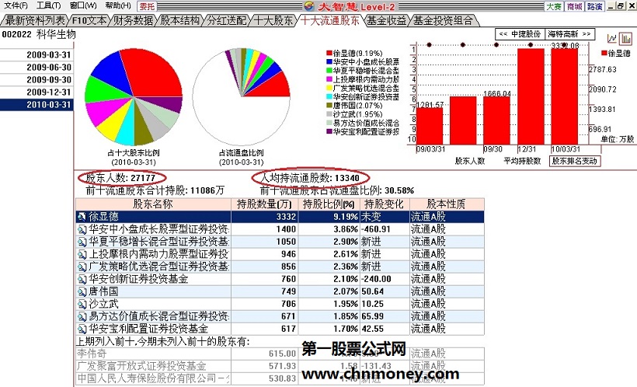Switch chart to bar graph view icon

tap(626, 38)
